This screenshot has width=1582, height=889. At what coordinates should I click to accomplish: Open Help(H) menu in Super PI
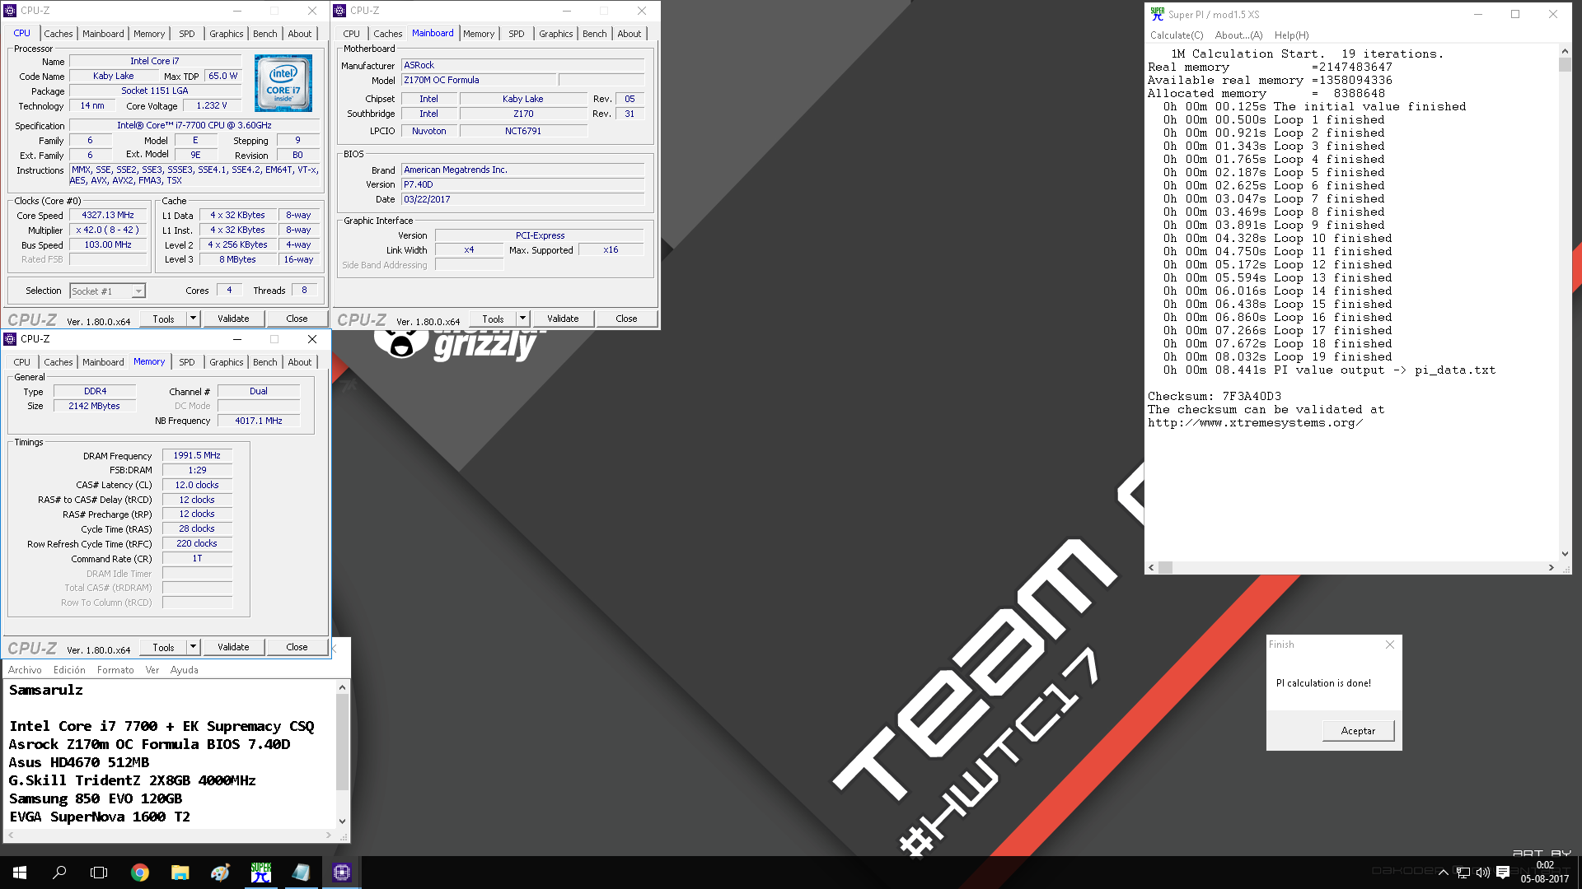(1291, 35)
